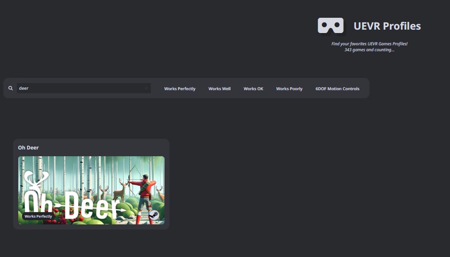Click the VR headset logo icon
The width and height of the screenshot is (450, 257).
coord(330,26)
